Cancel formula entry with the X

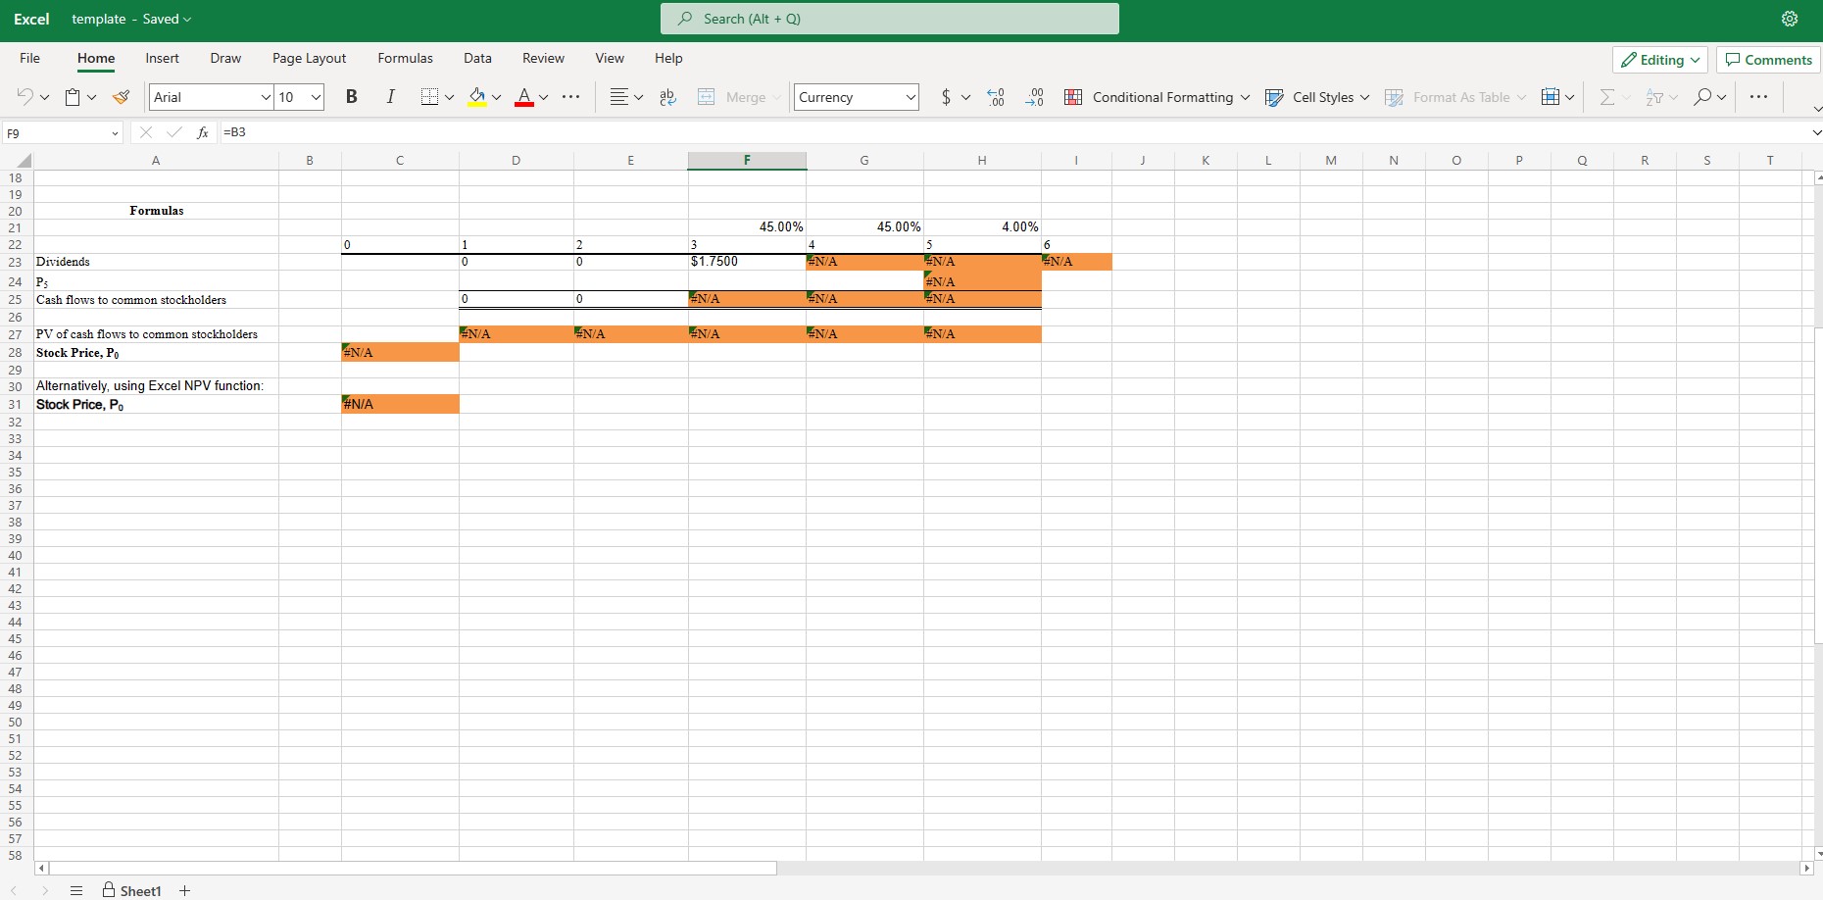pyautogui.click(x=146, y=132)
